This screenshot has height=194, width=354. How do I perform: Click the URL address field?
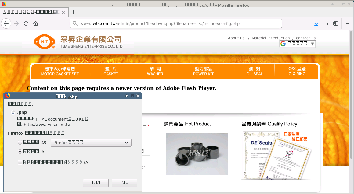click(176, 23)
